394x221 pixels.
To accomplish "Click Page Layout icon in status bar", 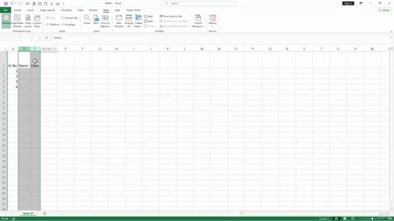I will click(x=345, y=219).
